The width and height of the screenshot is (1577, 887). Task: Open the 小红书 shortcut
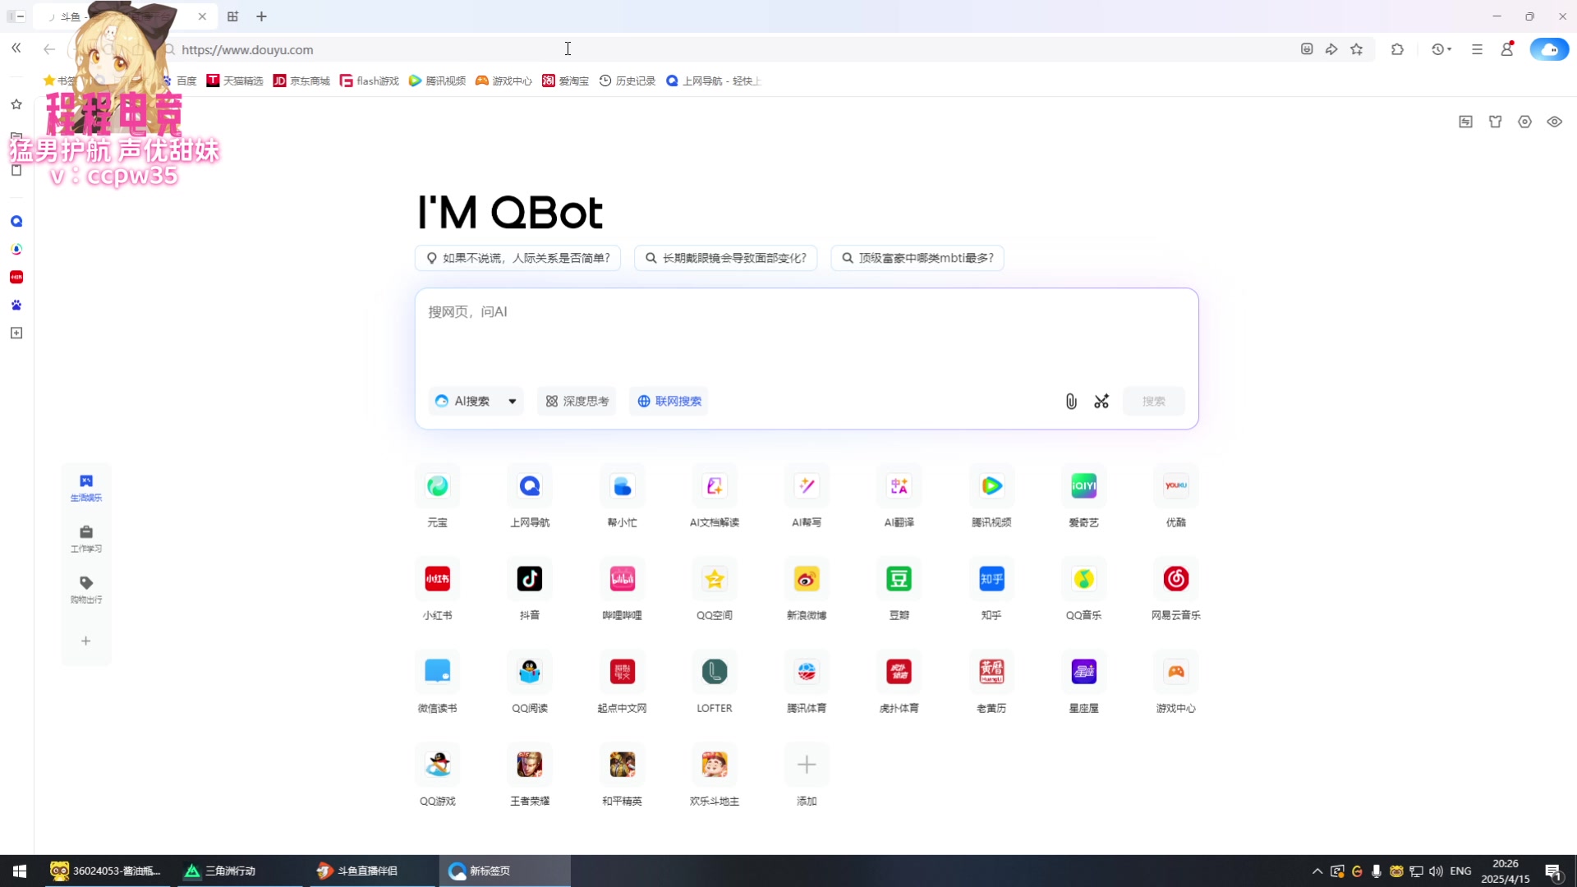[437, 579]
